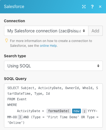Click the blue now variable pill
This screenshot has width=106, height=130.
point(76,111)
